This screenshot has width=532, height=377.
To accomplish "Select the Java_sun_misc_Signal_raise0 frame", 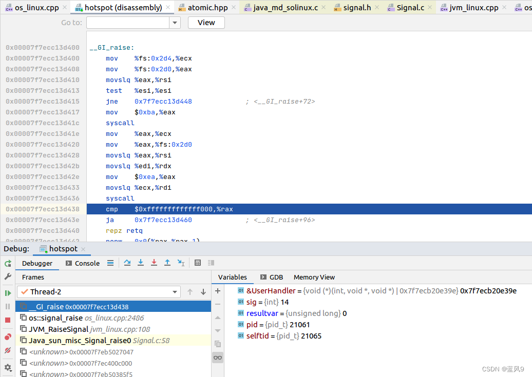I will [113, 341].
